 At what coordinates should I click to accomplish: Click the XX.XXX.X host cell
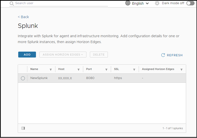(65, 78)
